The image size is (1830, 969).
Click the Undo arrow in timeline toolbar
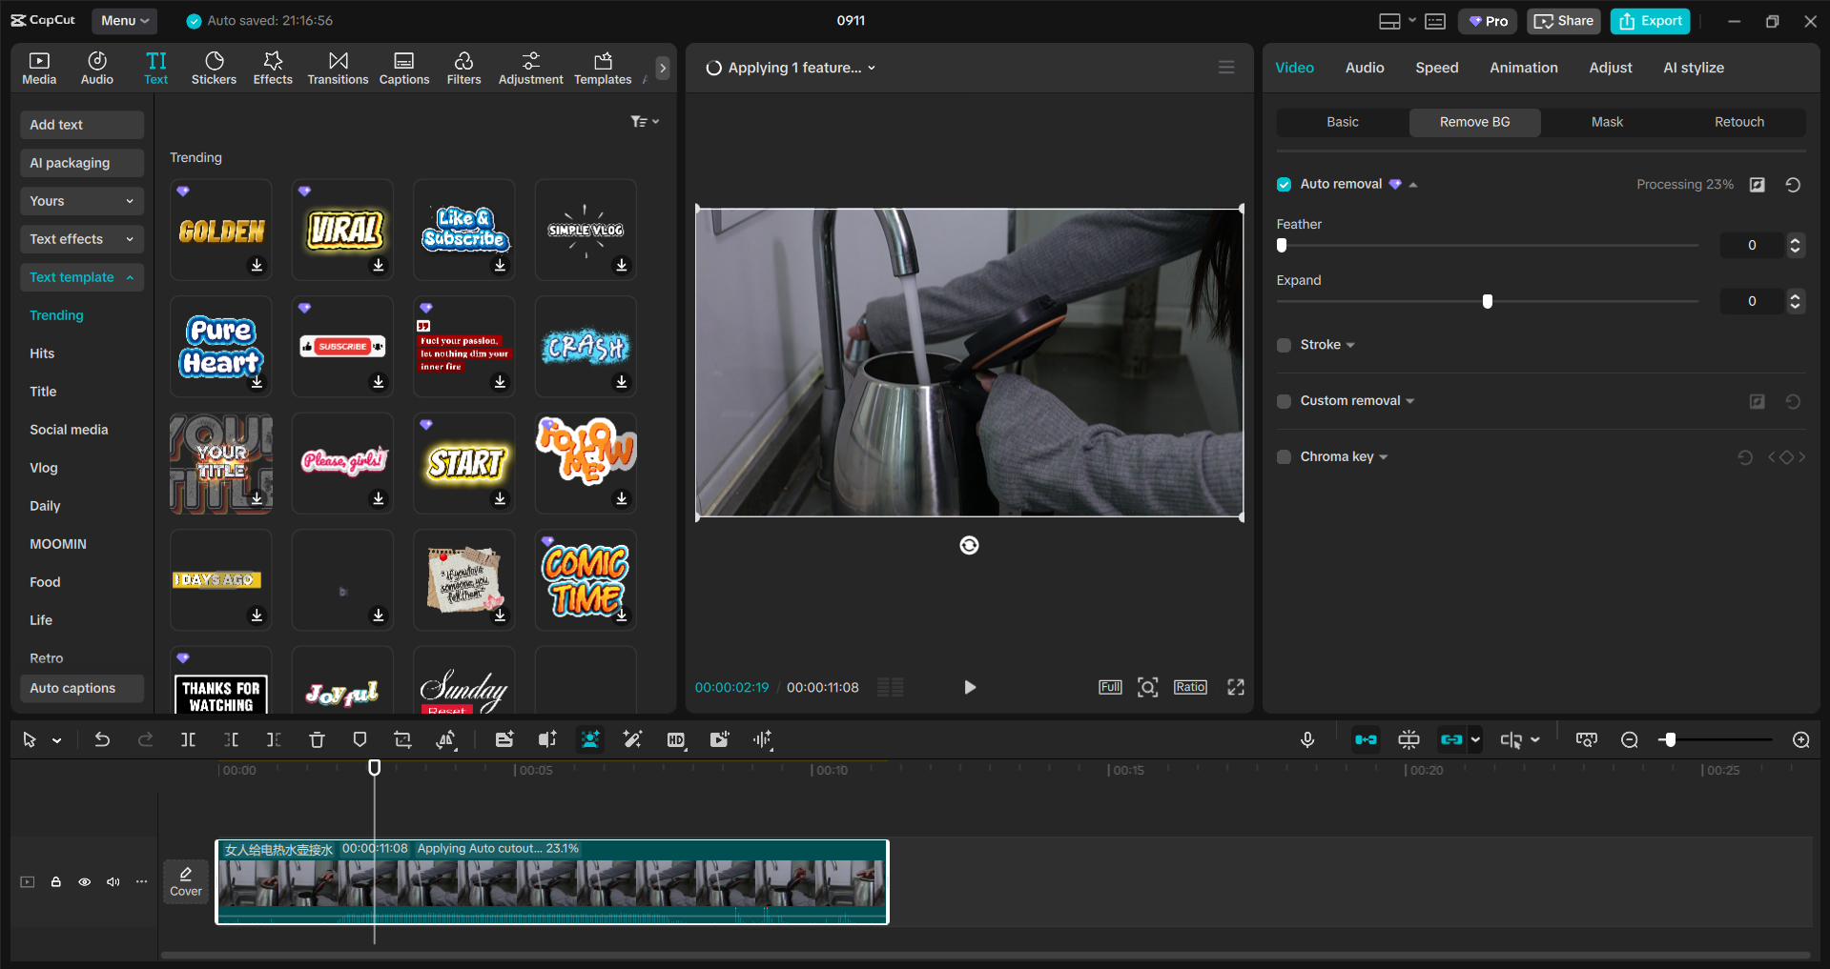102,740
